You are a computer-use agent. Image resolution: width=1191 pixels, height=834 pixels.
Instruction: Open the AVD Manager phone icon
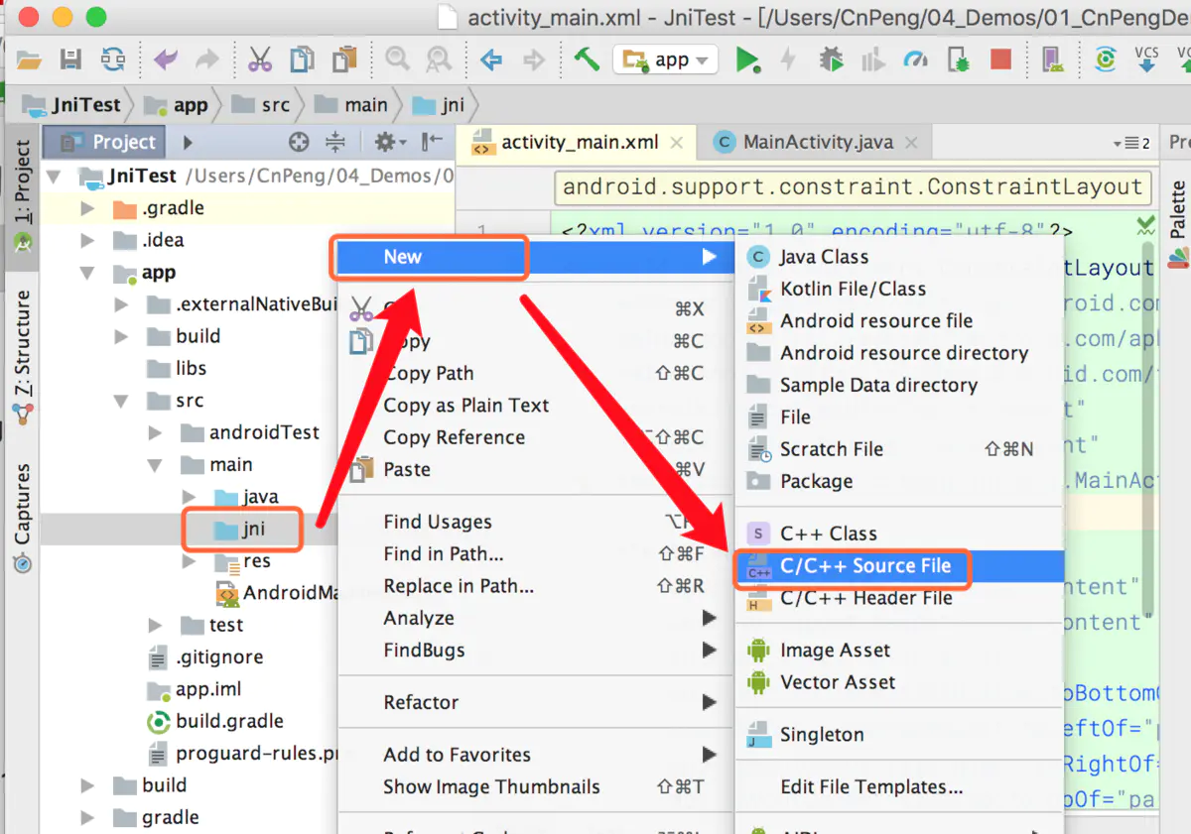(x=1052, y=60)
